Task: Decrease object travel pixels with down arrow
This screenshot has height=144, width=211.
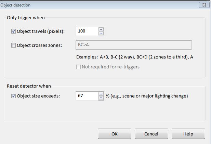Action: (x=101, y=34)
